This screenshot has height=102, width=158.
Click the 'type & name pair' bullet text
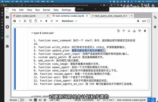tap(44, 33)
